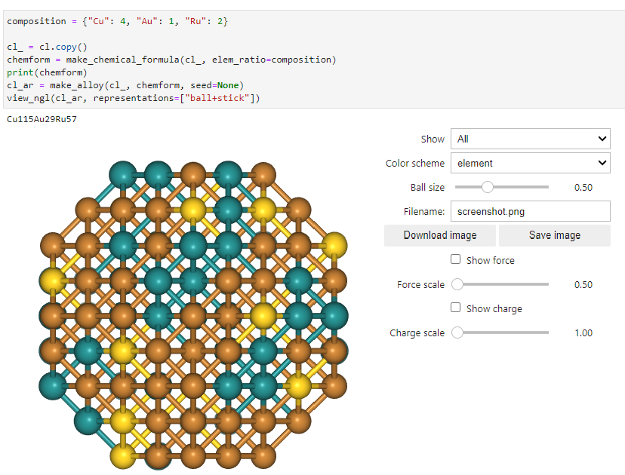This screenshot has width=625, height=475.
Task: Click the Charge scale value 1.00
Action: tap(583, 333)
